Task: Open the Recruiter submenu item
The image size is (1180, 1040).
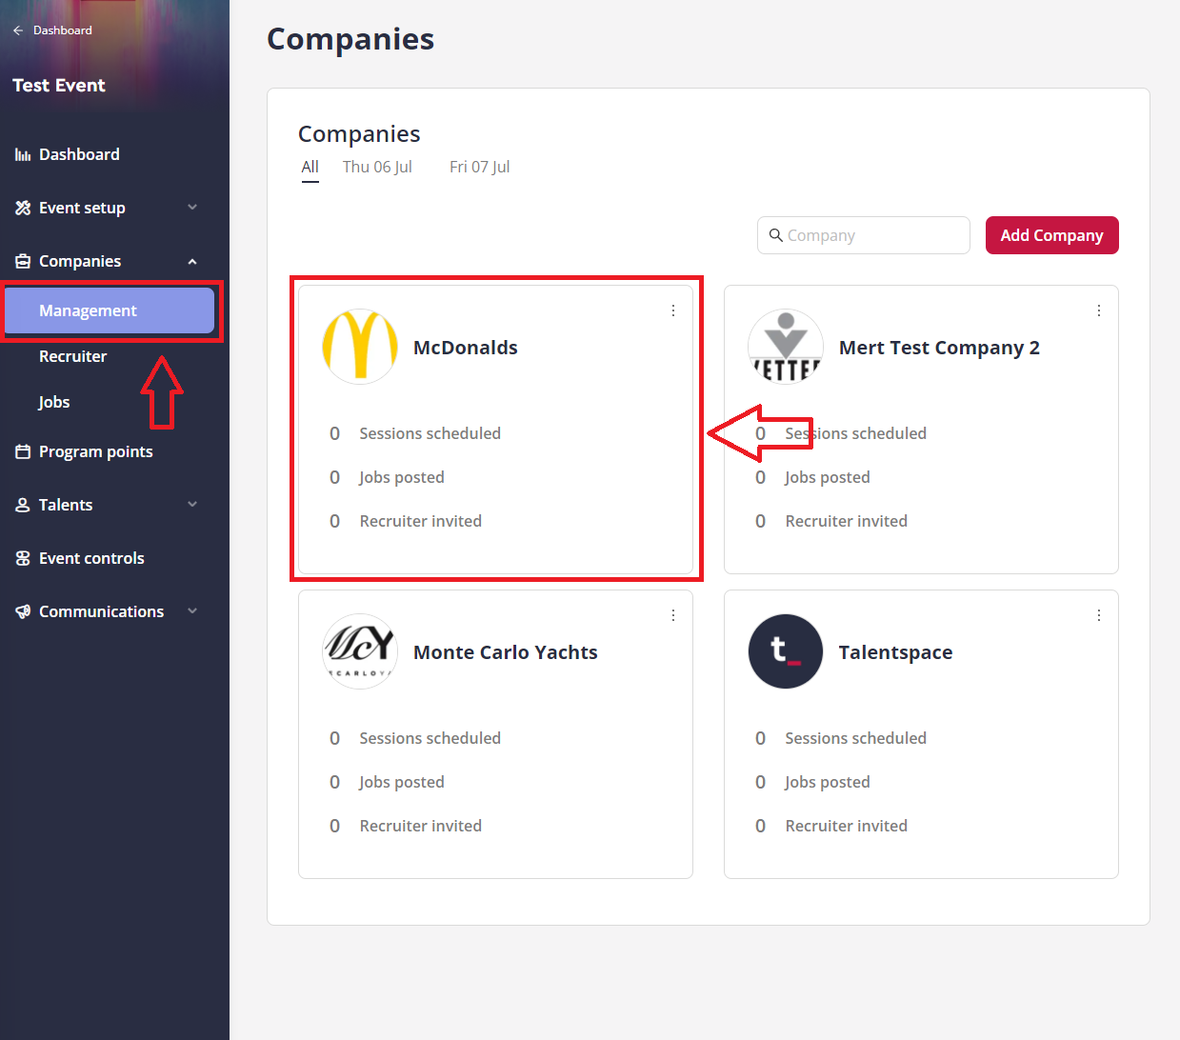Action: tap(73, 356)
